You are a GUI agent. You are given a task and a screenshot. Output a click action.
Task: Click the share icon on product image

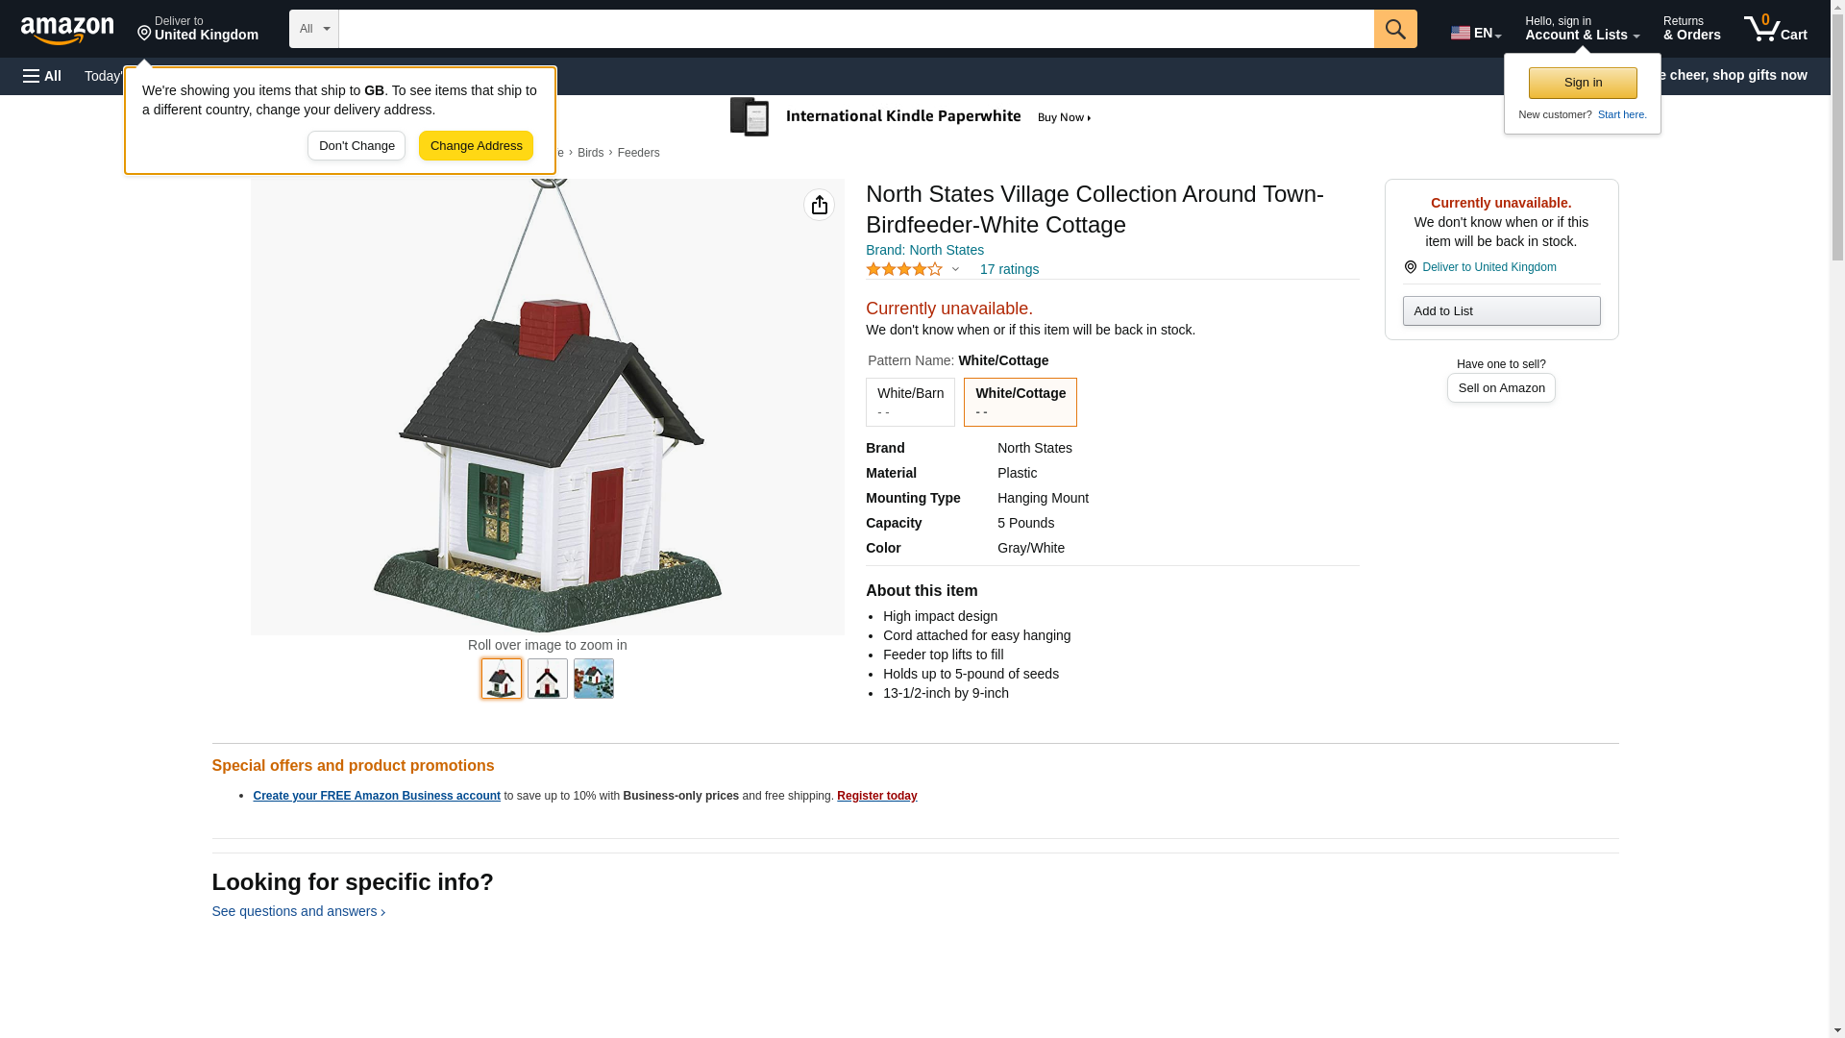pyautogui.click(x=819, y=205)
